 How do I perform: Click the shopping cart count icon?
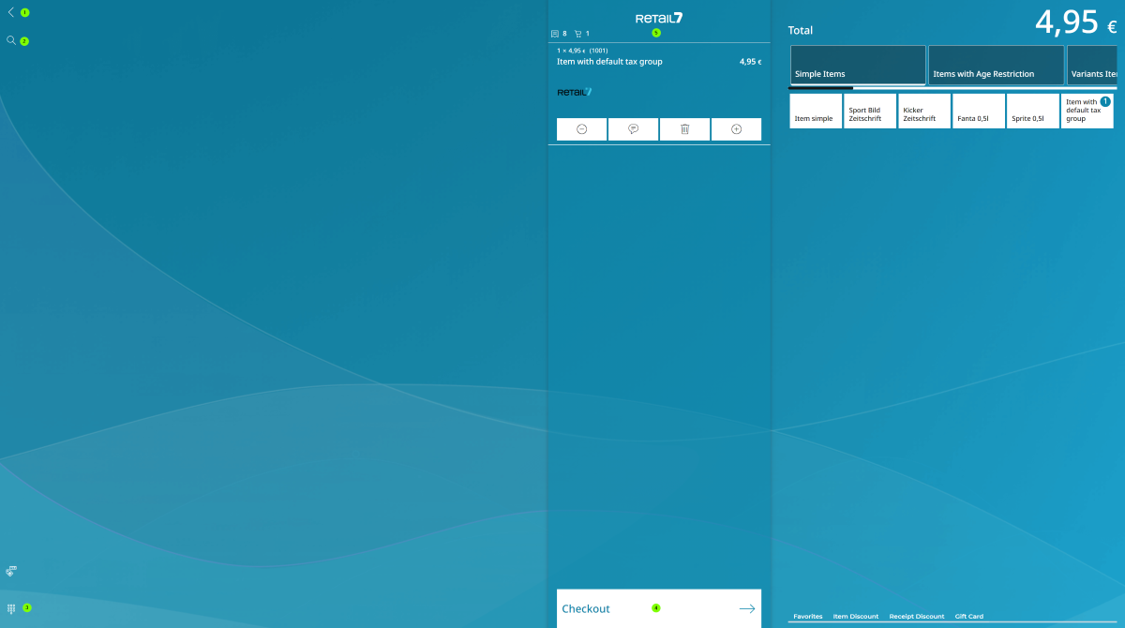(578, 34)
